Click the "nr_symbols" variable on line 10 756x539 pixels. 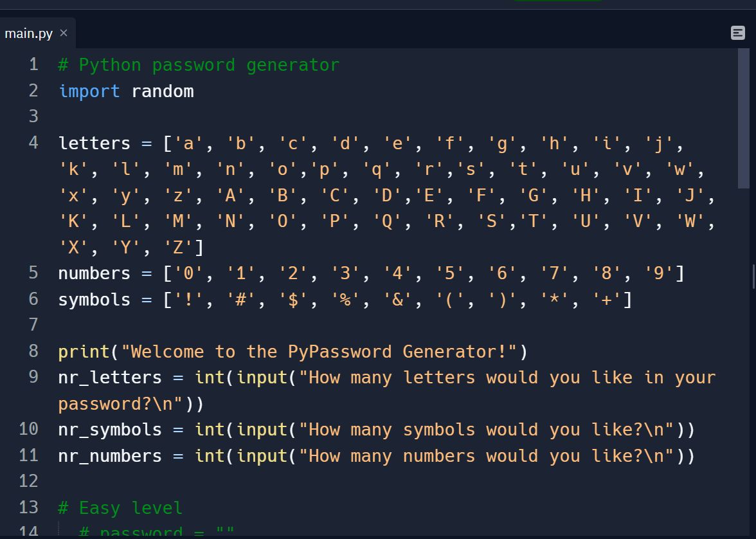[x=110, y=430]
